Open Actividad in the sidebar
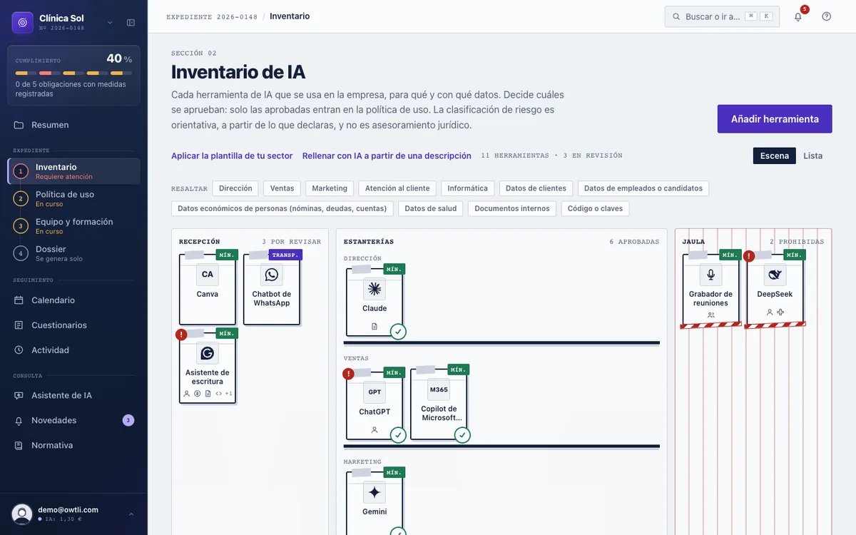 [73, 350]
